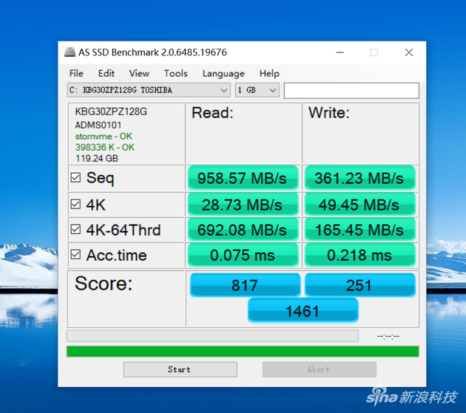Click the Abort button

click(320, 369)
